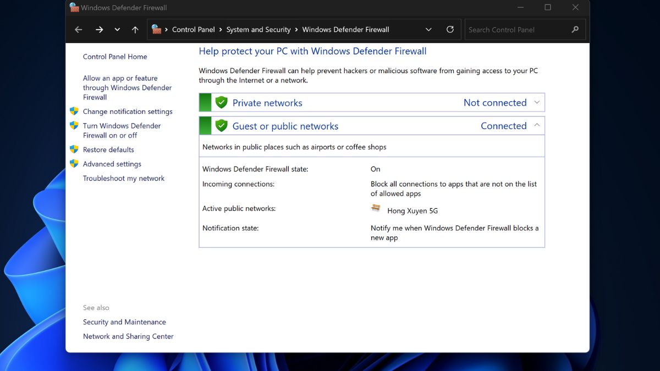Click shield icon beside Change notification settings

74,111
